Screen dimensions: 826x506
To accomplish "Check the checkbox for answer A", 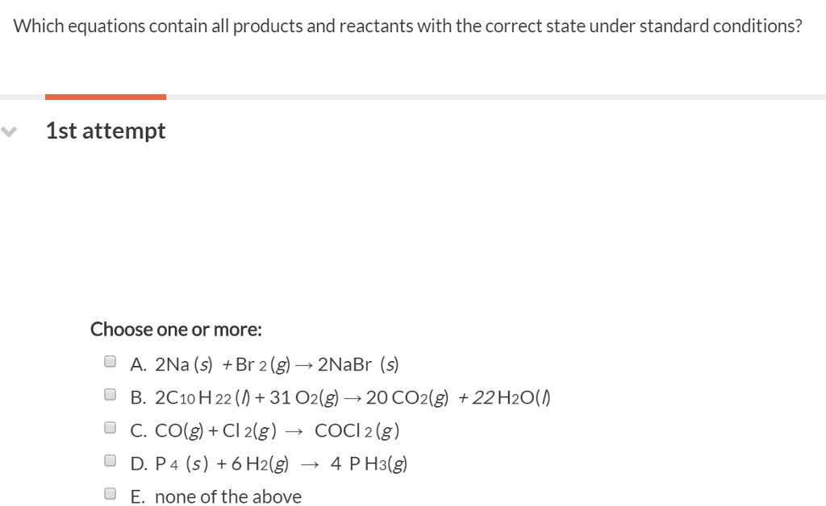I will coord(110,360).
